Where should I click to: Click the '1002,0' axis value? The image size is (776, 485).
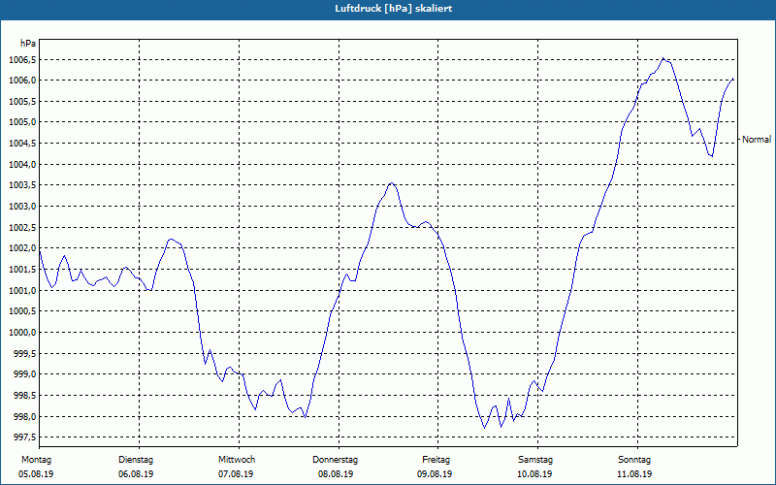pyautogui.click(x=22, y=248)
